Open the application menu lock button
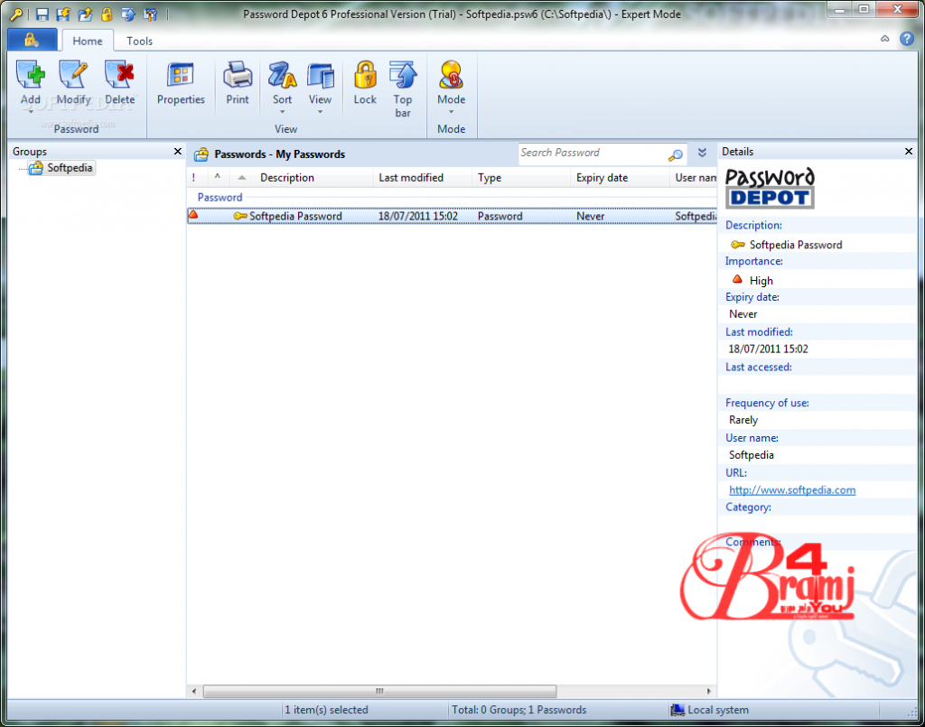 pos(32,40)
